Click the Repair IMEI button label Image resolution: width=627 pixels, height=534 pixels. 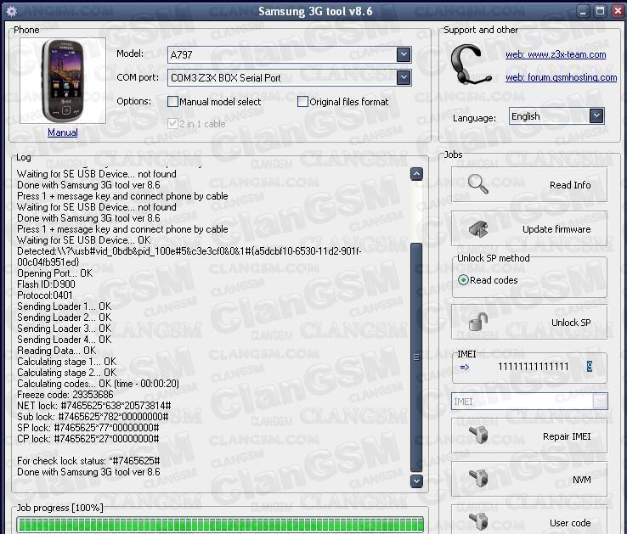click(567, 436)
